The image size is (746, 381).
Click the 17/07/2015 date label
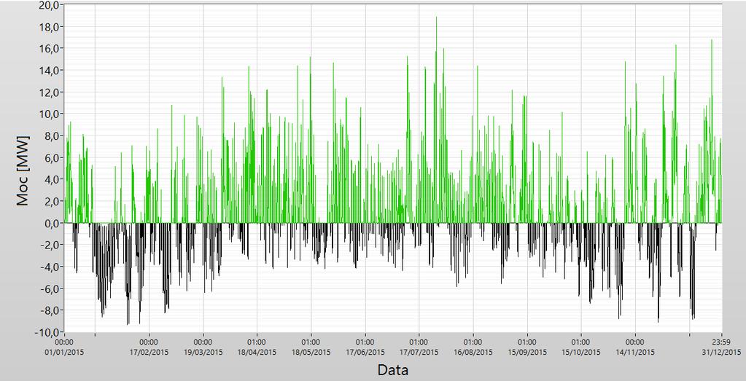click(x=419, y=352)
